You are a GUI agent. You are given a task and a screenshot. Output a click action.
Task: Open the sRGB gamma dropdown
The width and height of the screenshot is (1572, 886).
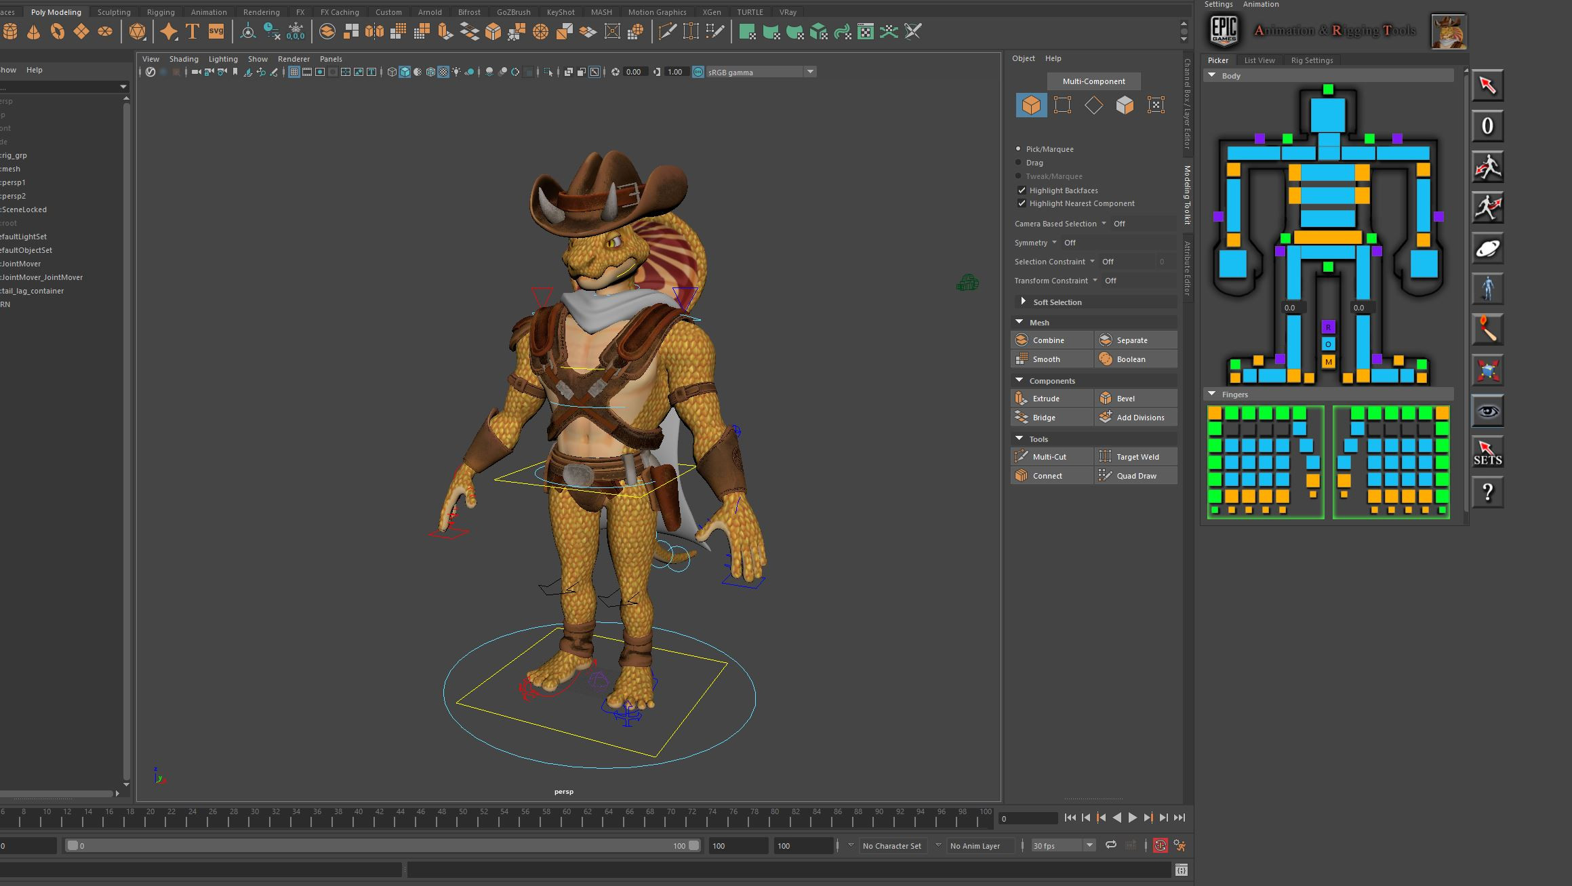[x=810, y=72]
